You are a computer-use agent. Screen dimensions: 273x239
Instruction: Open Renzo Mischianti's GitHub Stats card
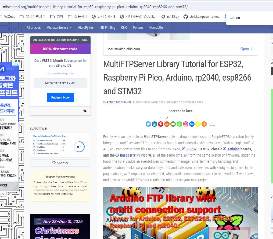pos(60,145)
